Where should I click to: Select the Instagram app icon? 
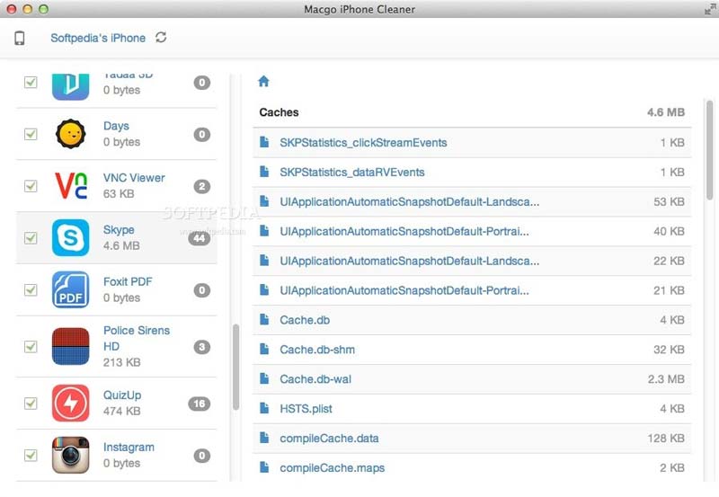(x=70, y=456)
